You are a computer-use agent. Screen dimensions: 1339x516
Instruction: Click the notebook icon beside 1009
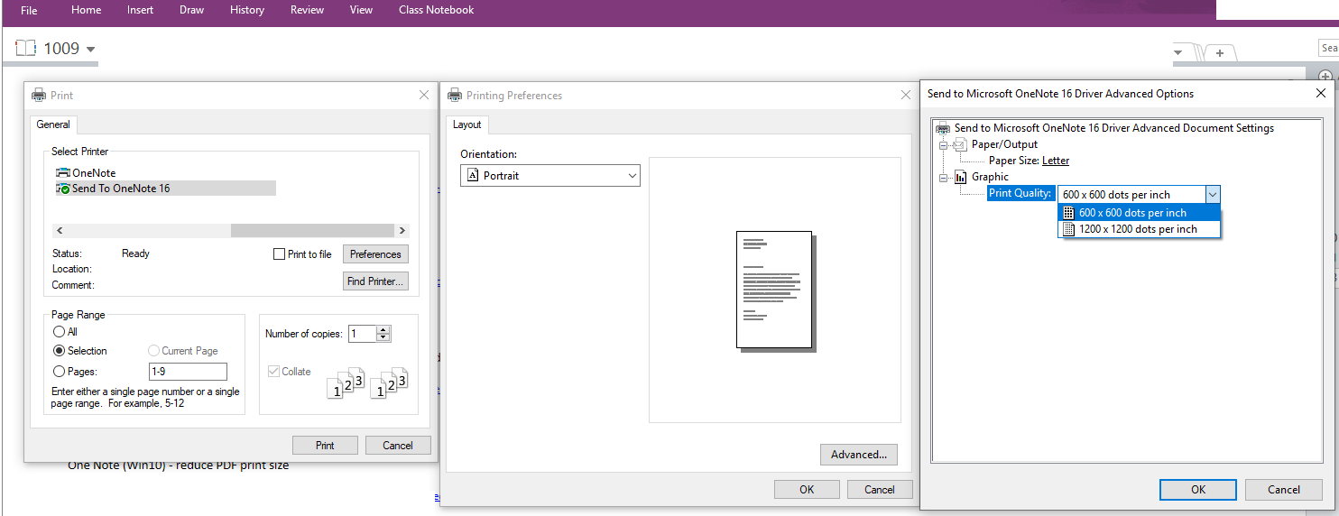pos(25,48)
